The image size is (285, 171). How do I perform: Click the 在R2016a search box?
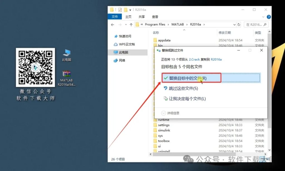(x=255, y=25)
